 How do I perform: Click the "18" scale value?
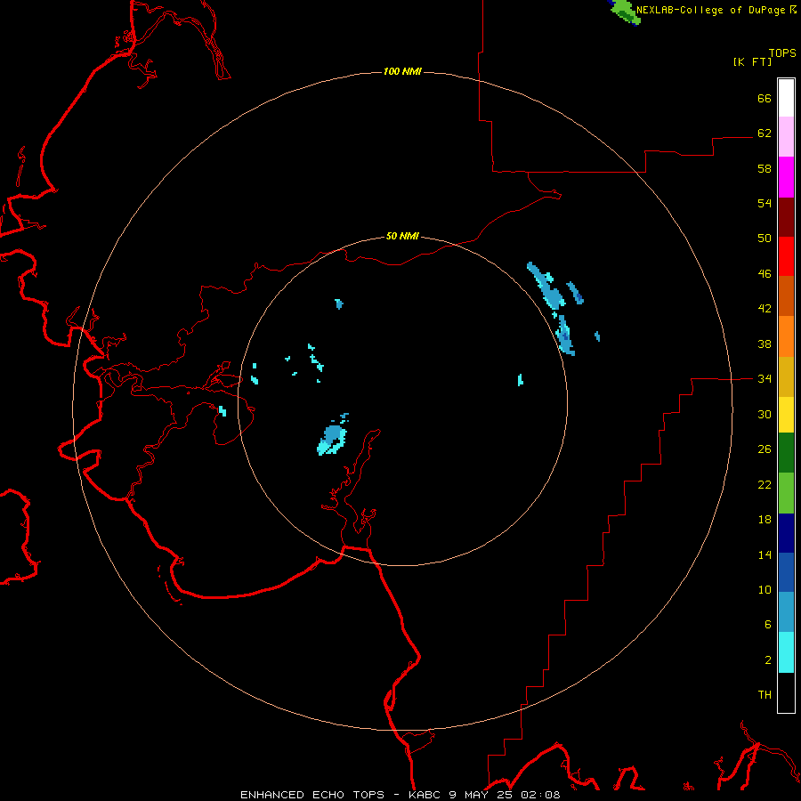[765, 520]
